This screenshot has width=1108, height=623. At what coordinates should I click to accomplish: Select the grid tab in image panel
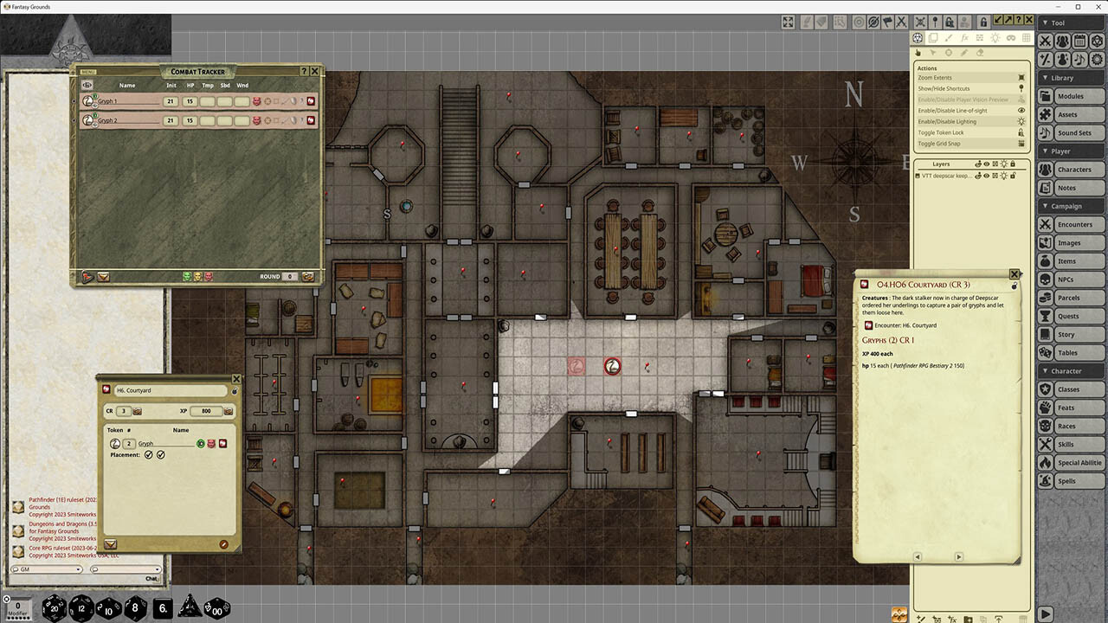[x=1026, y=38]
